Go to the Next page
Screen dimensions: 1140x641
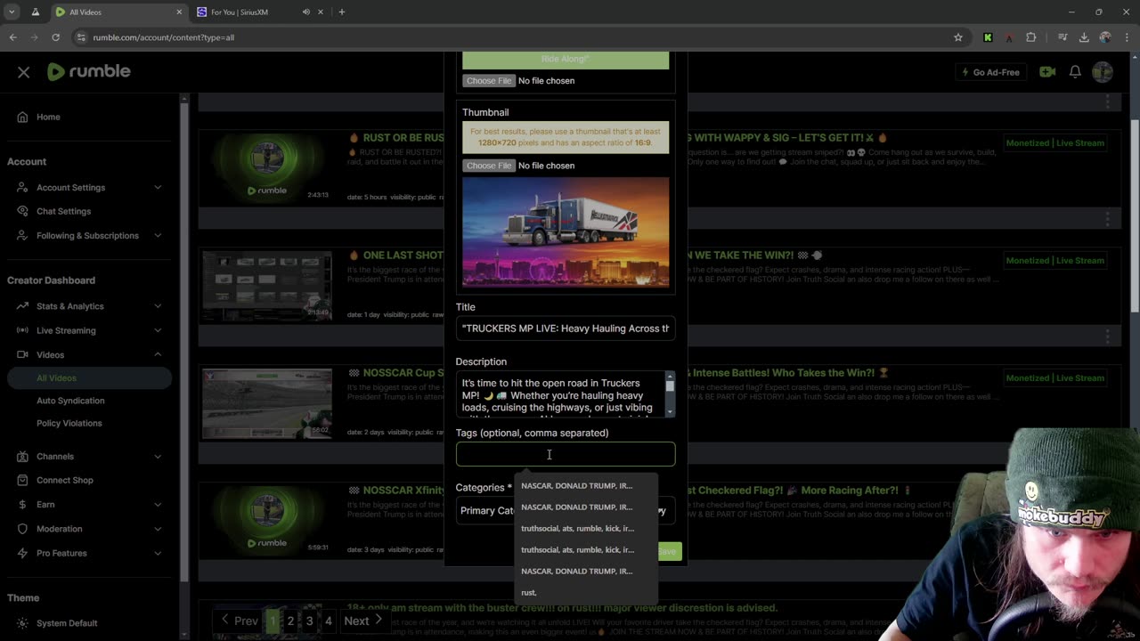point(363,621)
